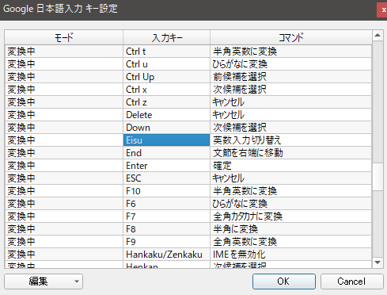Click 変換中 mode cell in Ctrl t row
This screenshot has height=295, width=387.
point(64,52)
